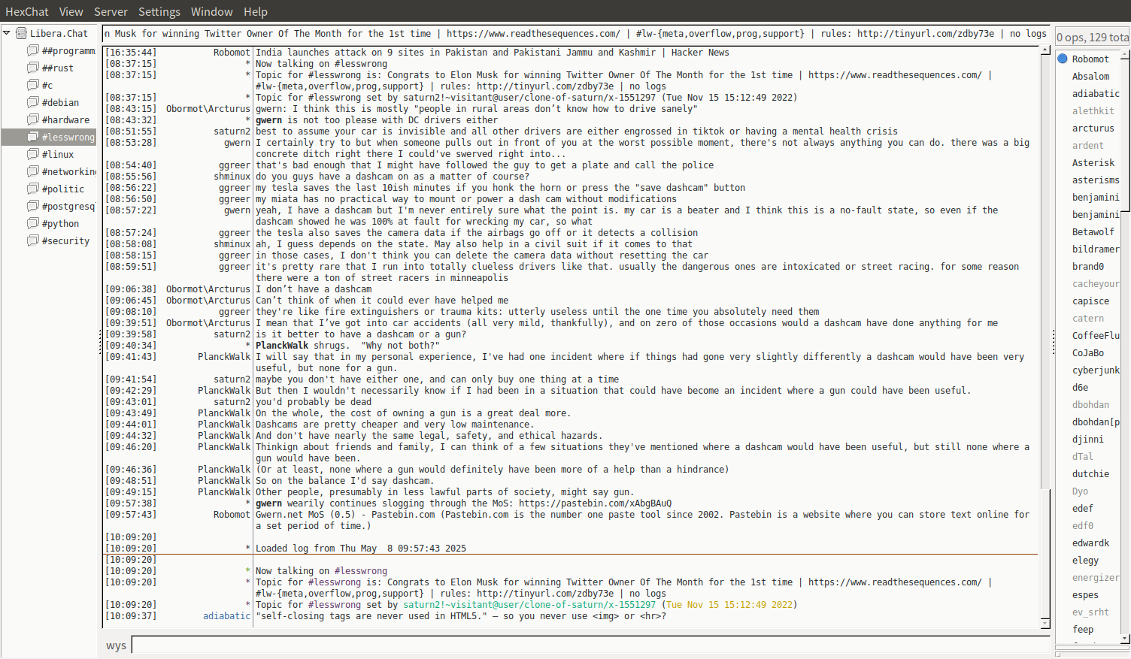Image resolution: width=1131 pixels, height=659 pixels.
Task: Open the Server menu
Action: tap(111, 12)
